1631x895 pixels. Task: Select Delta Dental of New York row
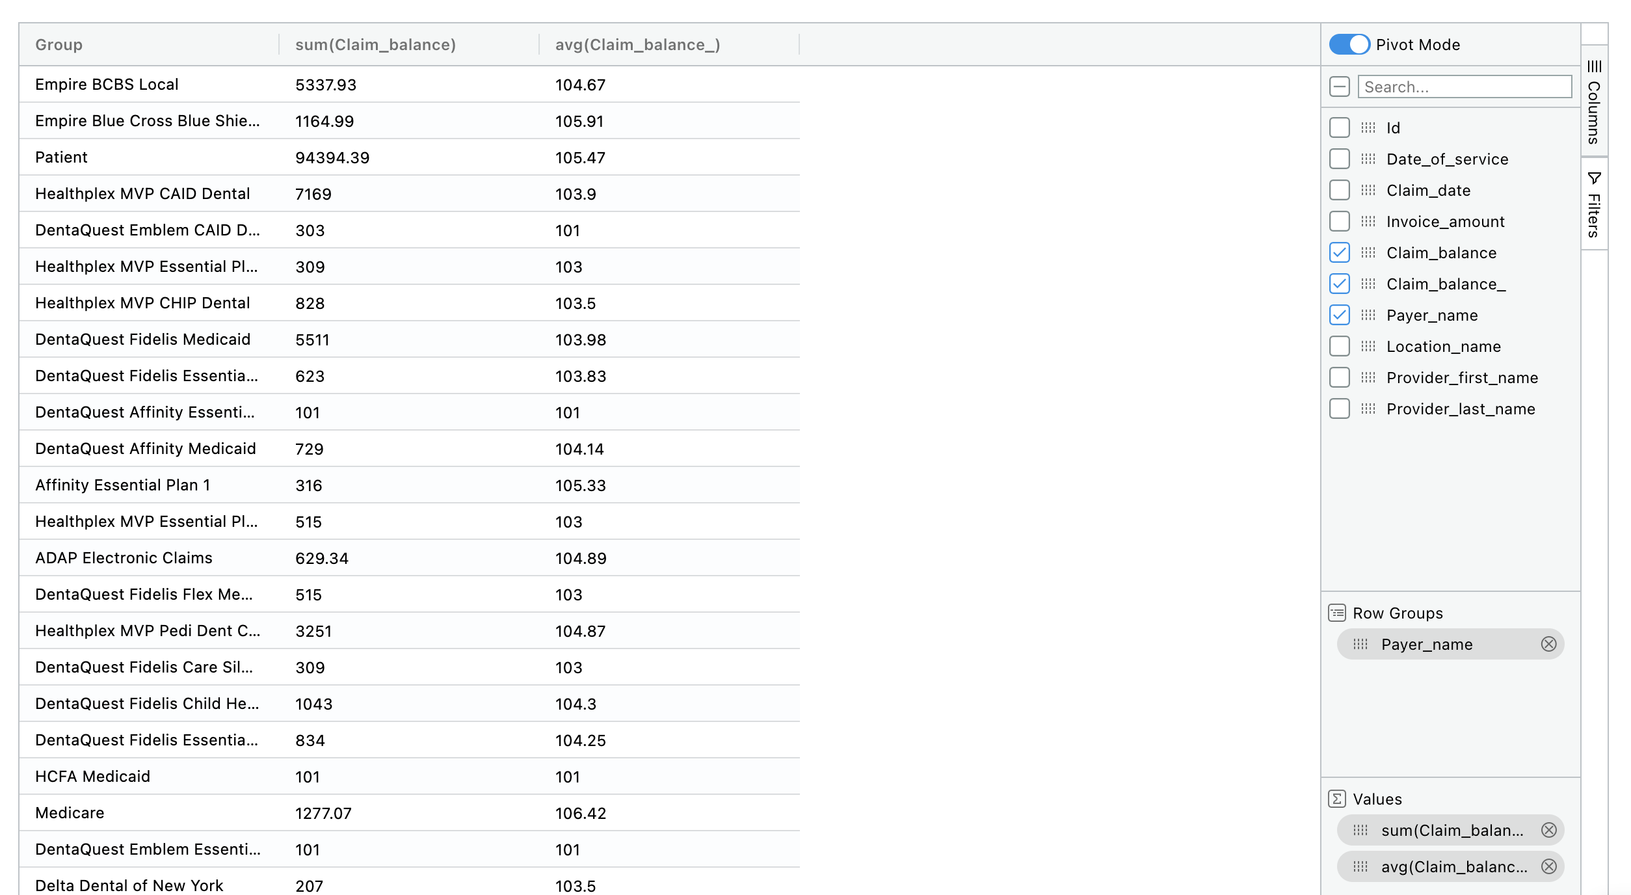click(410, 882)
